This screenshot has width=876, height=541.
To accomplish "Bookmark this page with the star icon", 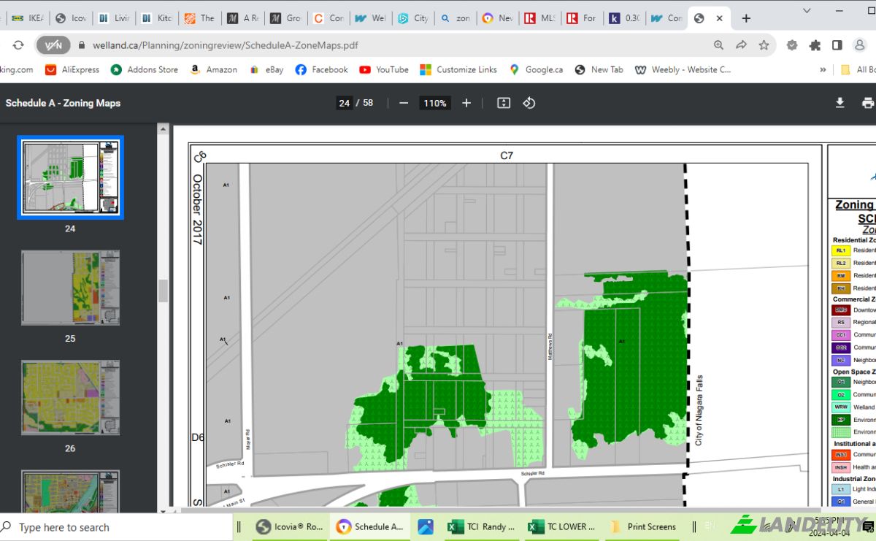I will pos(764,45).
